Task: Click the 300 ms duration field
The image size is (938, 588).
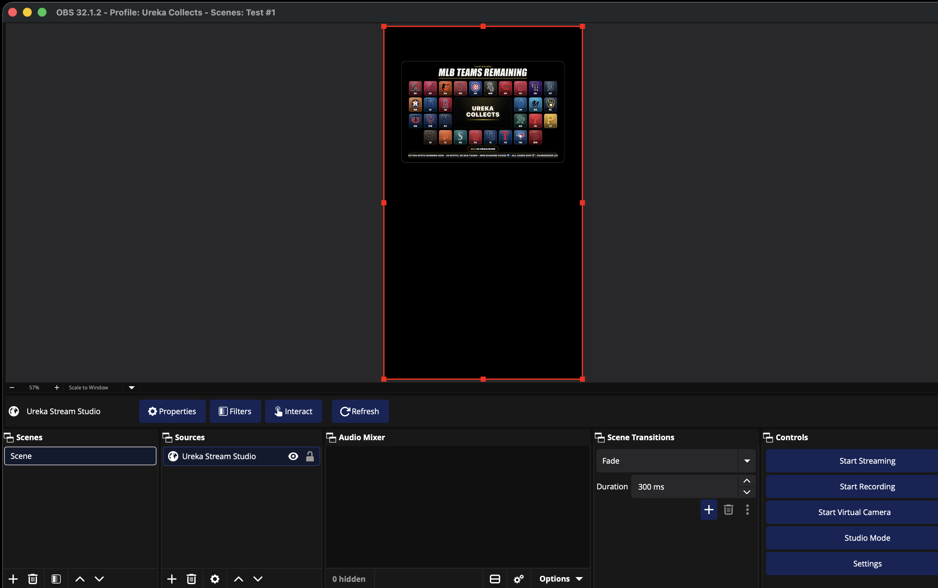Action: click(684, 486)
